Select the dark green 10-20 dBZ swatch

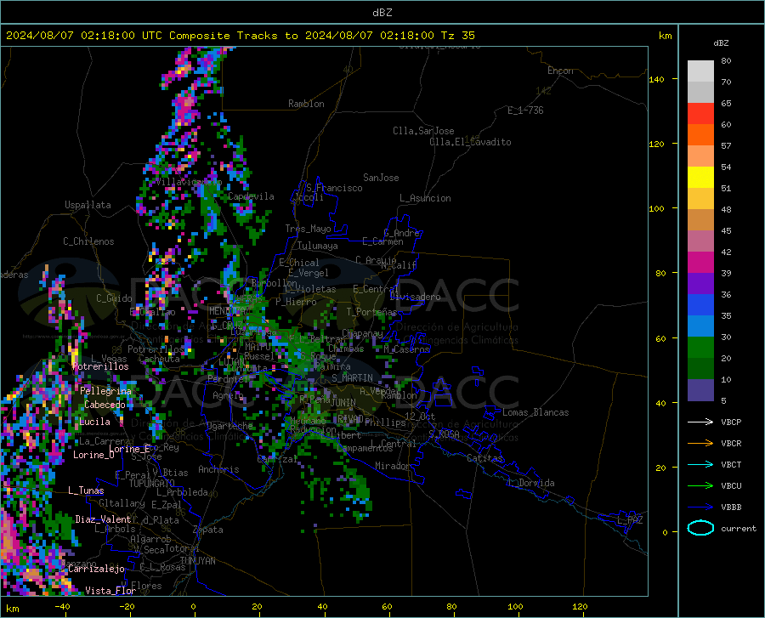(700, 369)
